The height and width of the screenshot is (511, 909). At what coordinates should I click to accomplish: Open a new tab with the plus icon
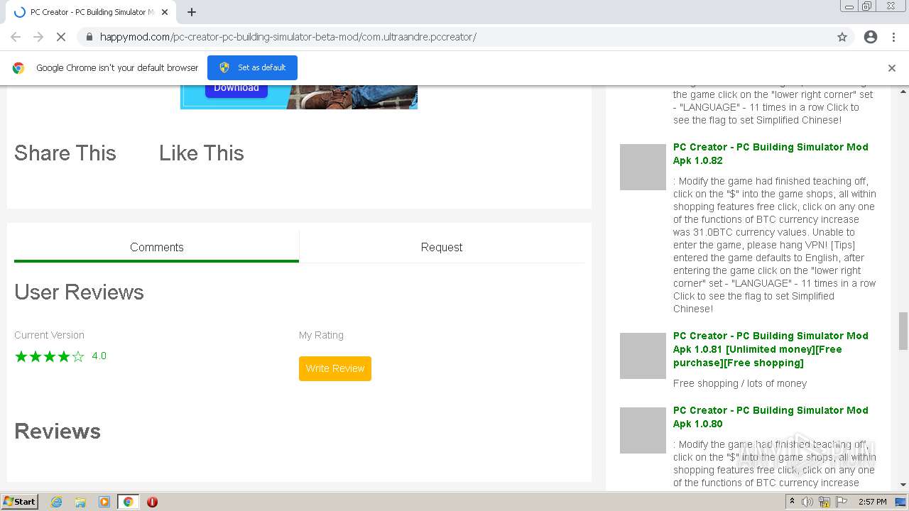192,12
